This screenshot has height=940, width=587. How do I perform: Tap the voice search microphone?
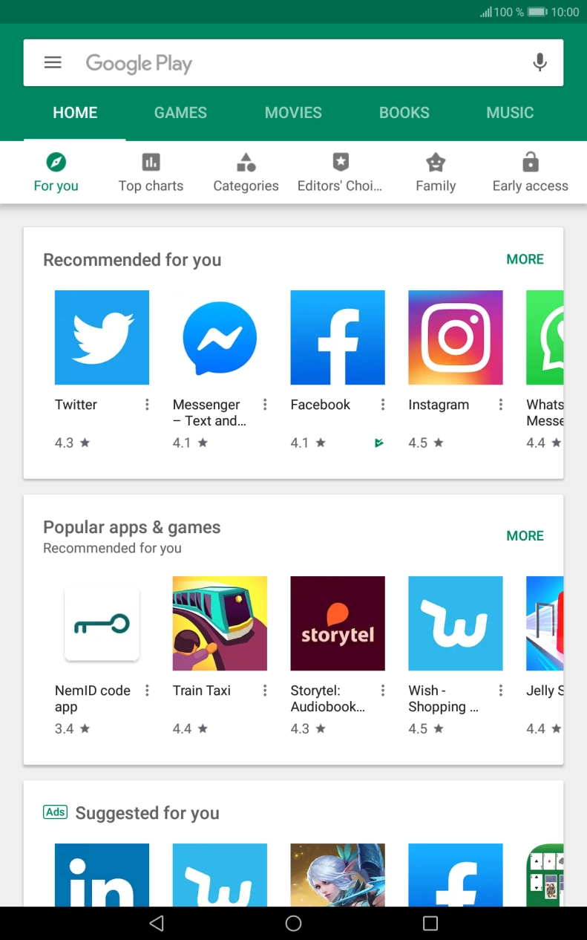(x=540, y=63)
